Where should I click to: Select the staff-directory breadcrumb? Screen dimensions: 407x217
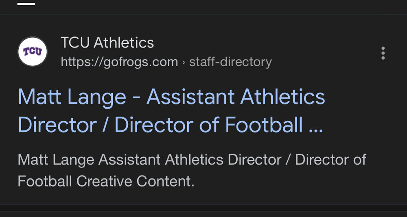pos(230,62)
